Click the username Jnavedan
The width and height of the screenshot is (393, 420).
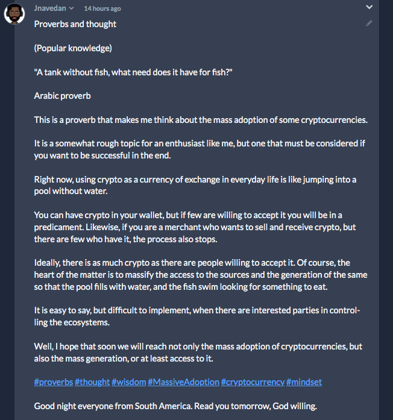tap(50, 8)
